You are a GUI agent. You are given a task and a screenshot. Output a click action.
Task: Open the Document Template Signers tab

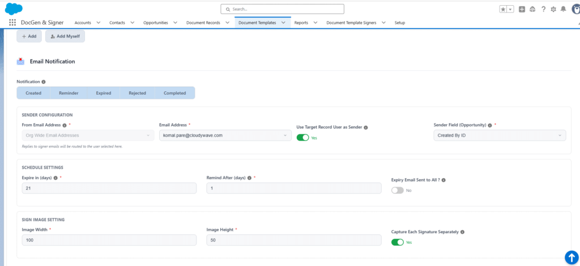pos(351,23)
